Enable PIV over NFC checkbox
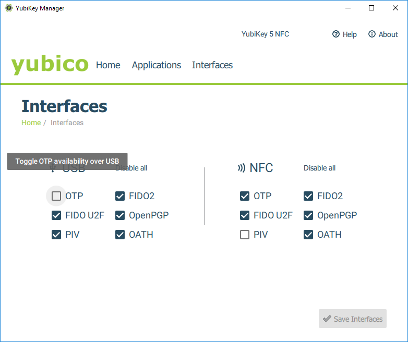Screen dimensions: 408x342 click(x=245, y=235)
